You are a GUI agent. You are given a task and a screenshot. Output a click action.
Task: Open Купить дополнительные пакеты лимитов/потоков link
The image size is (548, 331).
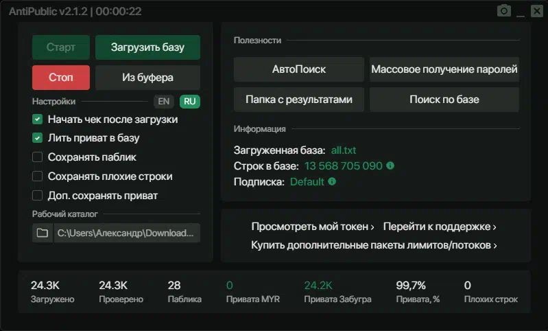[x=374, y=245]
